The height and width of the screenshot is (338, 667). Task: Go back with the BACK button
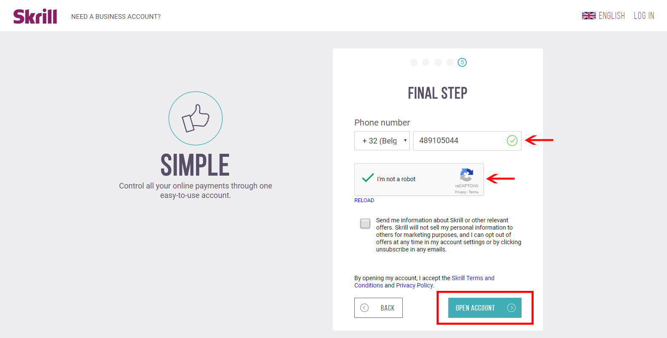pos(378,308)
